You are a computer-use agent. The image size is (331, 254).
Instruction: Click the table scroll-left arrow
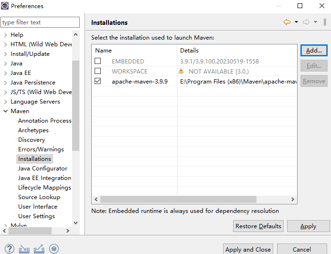96,199
